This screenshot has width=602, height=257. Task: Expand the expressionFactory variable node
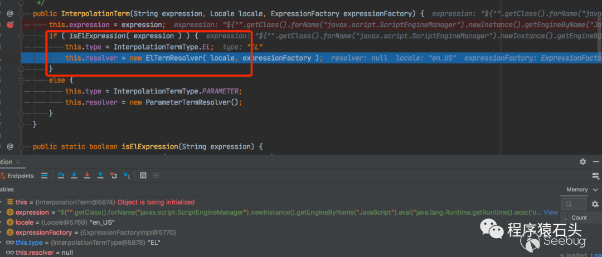2,233
